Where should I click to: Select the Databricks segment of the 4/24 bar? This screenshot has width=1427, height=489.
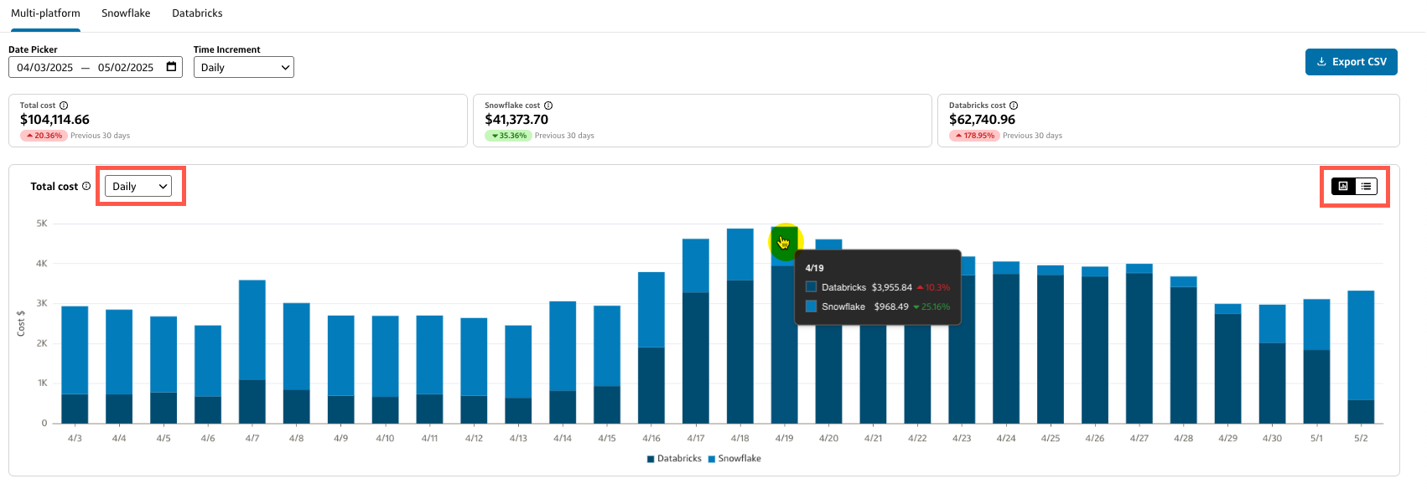(x=1006, y=349)
